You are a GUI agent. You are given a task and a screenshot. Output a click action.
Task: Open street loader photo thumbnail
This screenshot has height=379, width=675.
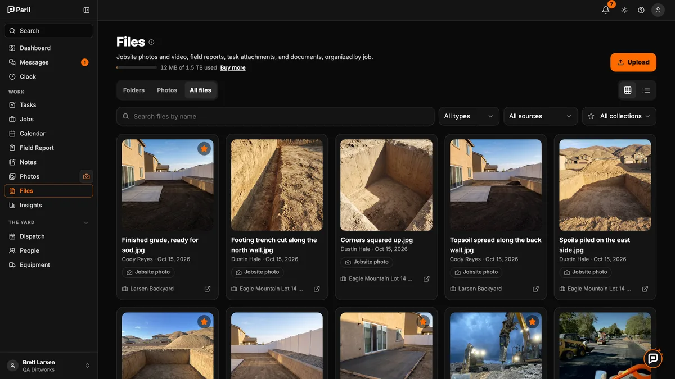605,346
